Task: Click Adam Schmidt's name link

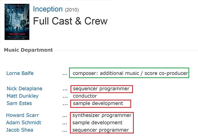Action: coord(24,123)
